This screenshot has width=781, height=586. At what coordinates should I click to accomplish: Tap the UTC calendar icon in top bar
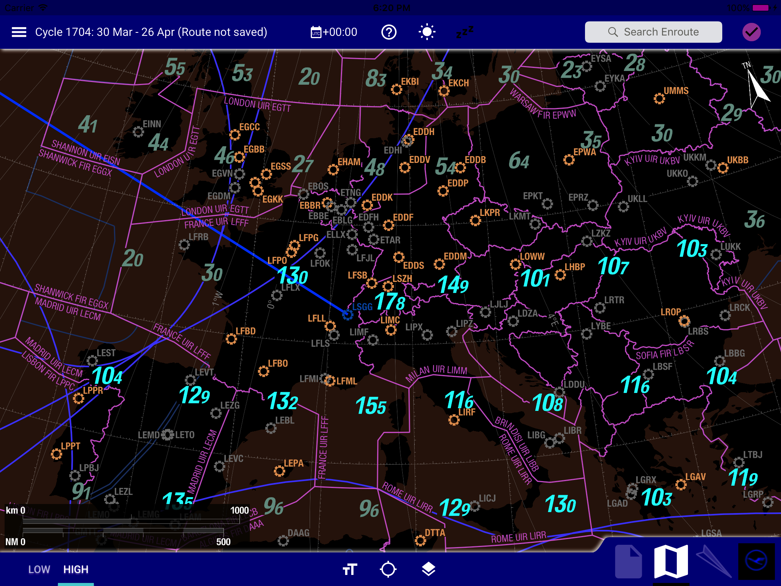click(x=316, y=32)
